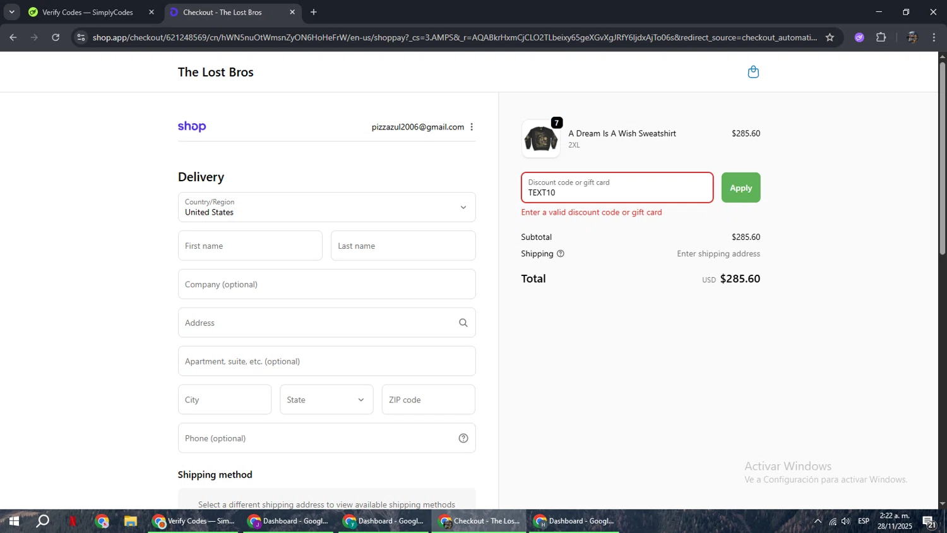Click the Total amount $285.60
The height and width of the screenshot is (533, 947).
click(740, 278)
